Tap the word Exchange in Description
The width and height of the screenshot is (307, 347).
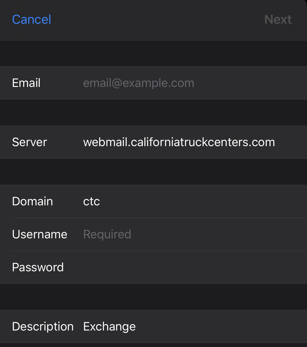(x=109, y=327)
